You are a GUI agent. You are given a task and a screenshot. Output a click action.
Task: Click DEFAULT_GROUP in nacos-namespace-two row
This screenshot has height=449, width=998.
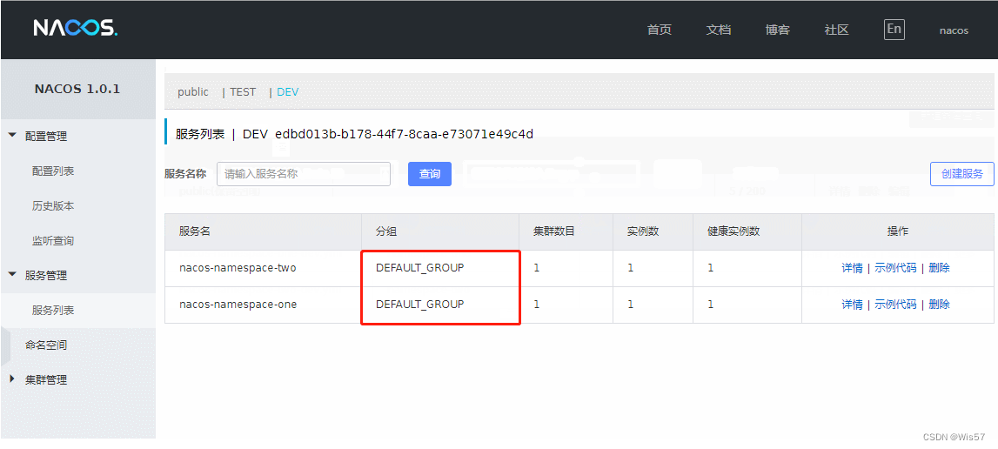pos(420,268)
